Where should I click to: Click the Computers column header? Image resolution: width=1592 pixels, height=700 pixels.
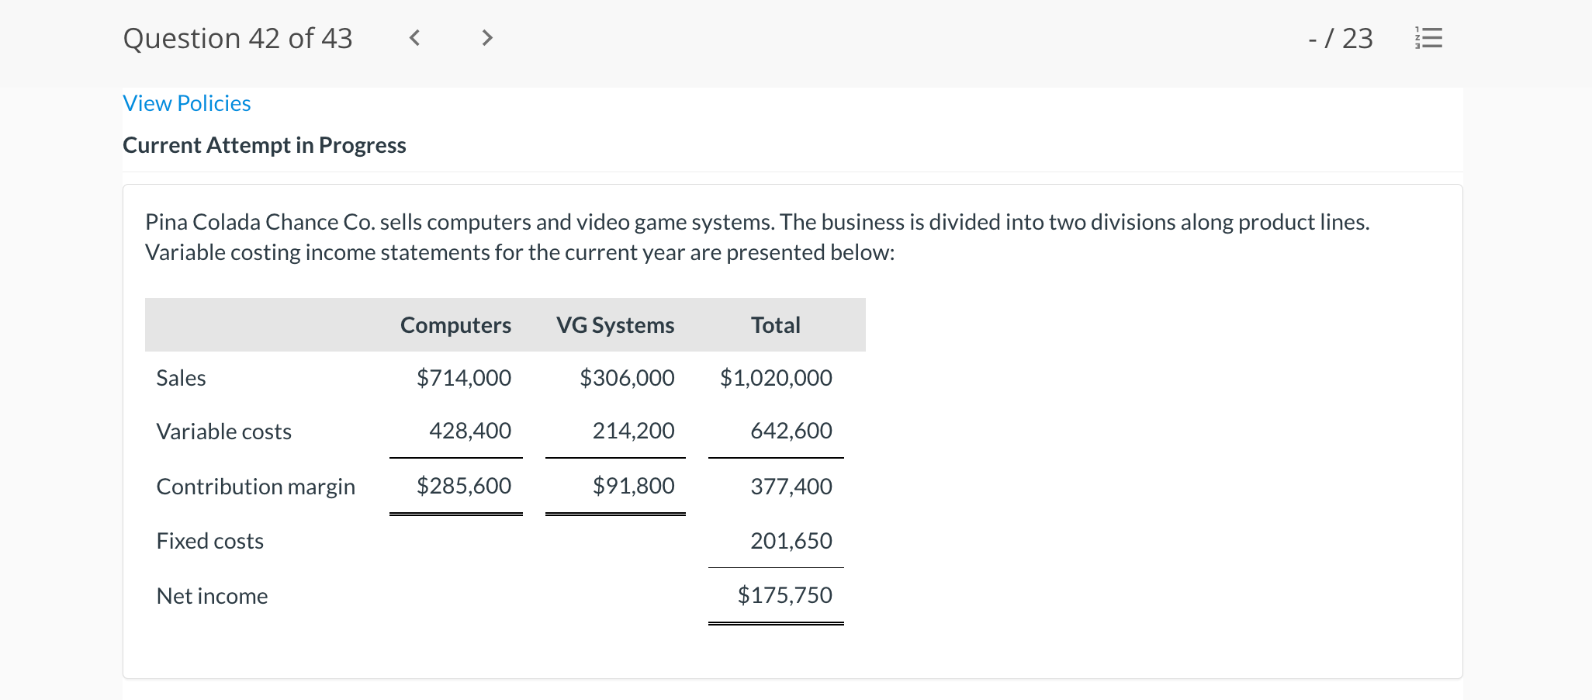[455, 325]
